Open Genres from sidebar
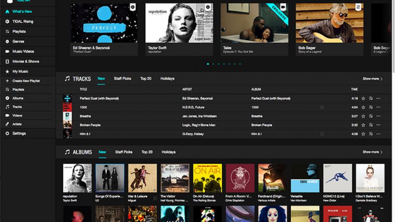395x222 pixels. tap(18, 41)
